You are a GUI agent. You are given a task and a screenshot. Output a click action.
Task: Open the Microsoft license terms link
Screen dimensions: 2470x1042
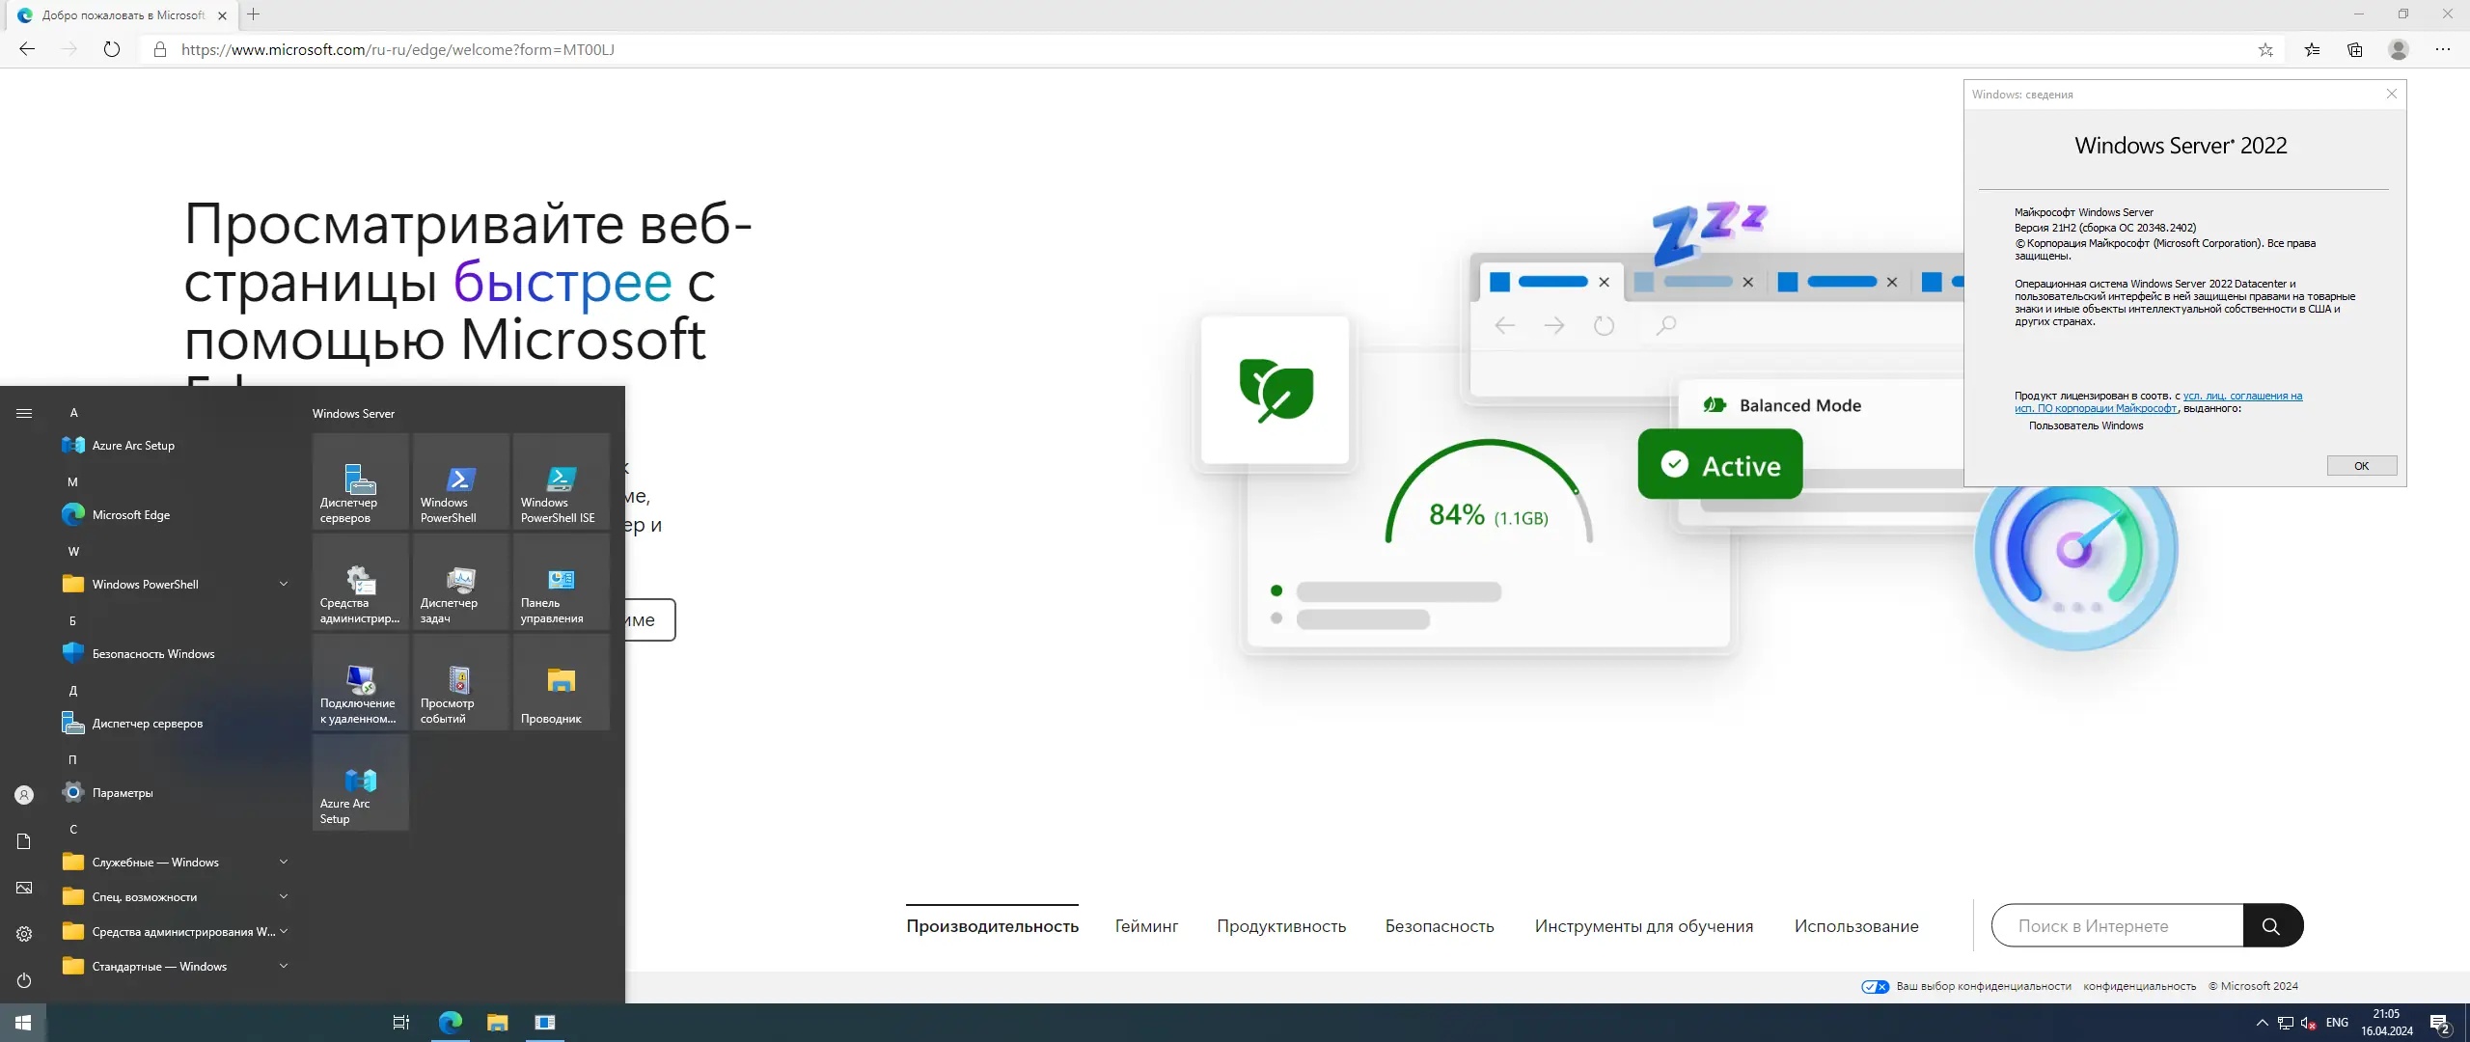pyautogui.click(x=2241, y=397)
